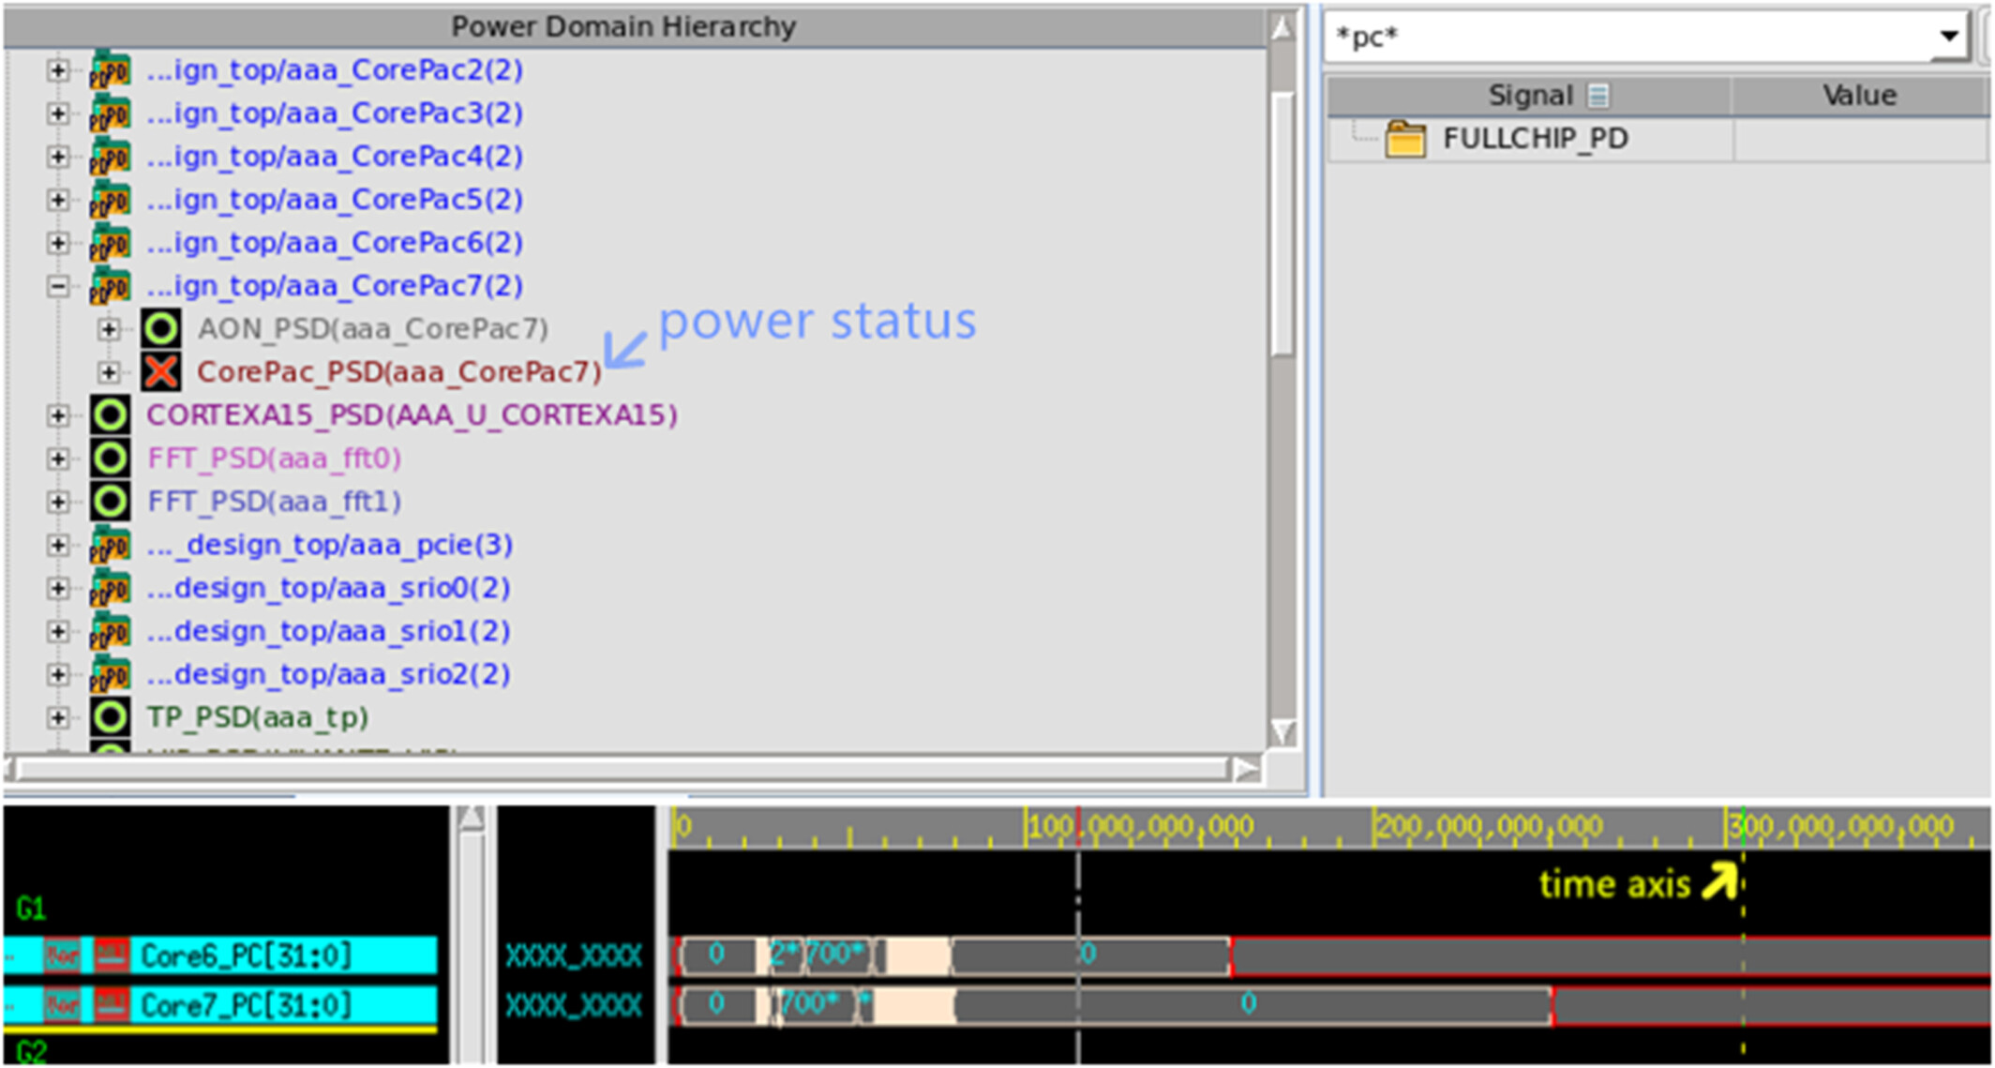The width and height of the screenshot is (1995, 1068).
Task: Select Core6_PC[31:0] signal in waveform
Action: [246, 955]
